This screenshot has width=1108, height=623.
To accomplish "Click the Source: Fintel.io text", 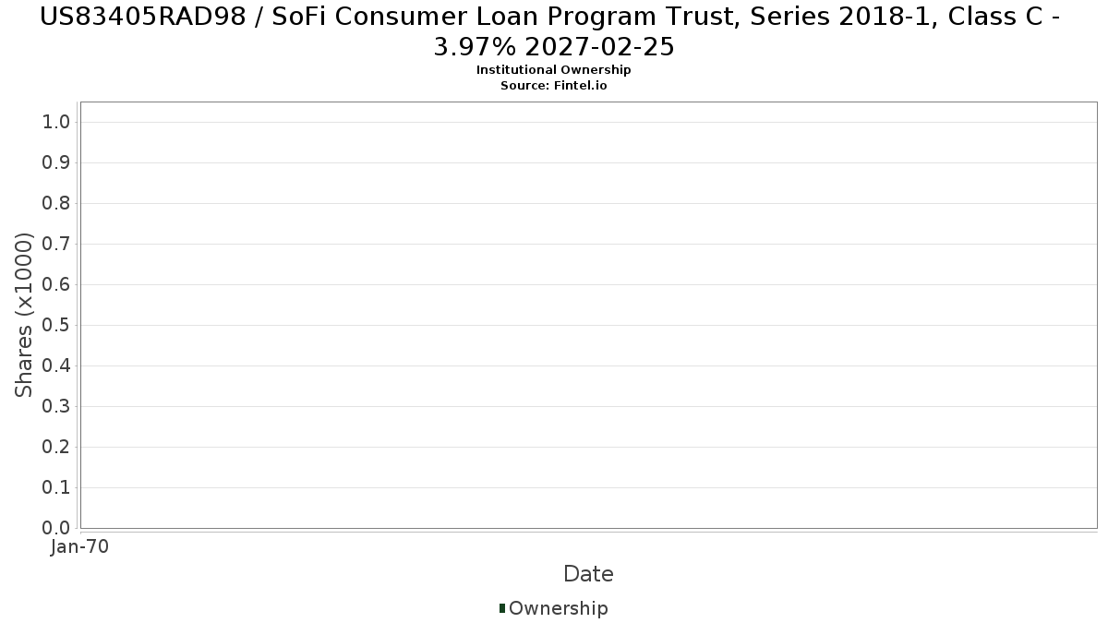I will (553, 86).
